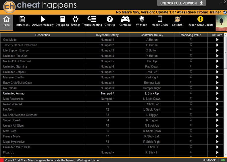Click the Description column header
Screen dimensions: 227x162
coord(43,35)
